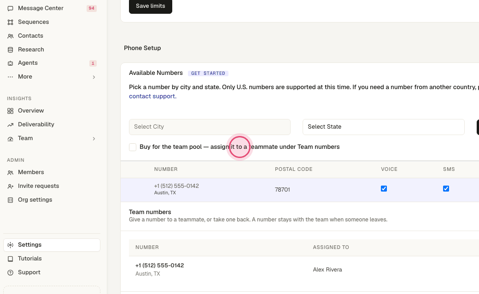Click the team number +1 (512) 555-0142

click(159, 266)
